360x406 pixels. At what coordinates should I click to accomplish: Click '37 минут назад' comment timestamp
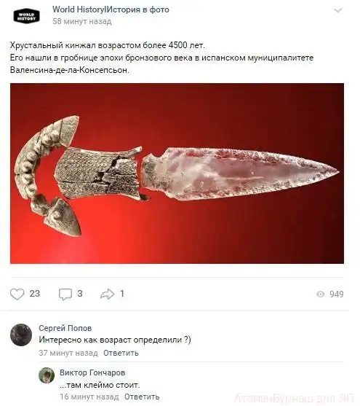(x=68, y=353)
